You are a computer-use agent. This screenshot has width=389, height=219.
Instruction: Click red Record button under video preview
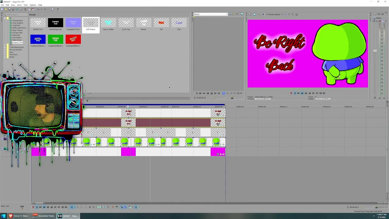click(x=291, y=93)
